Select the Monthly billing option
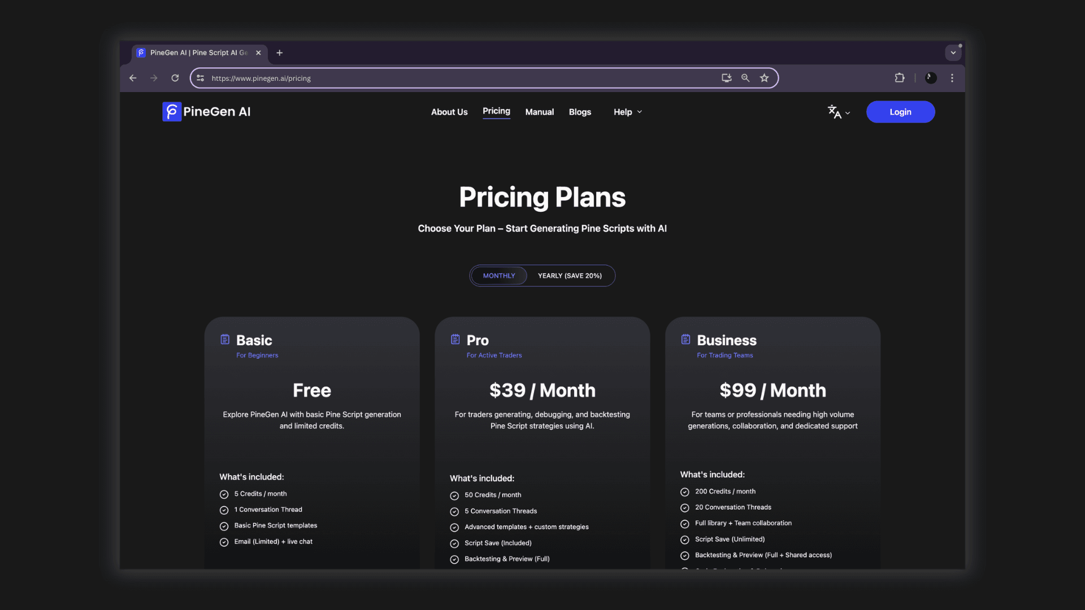 [499, 276]
